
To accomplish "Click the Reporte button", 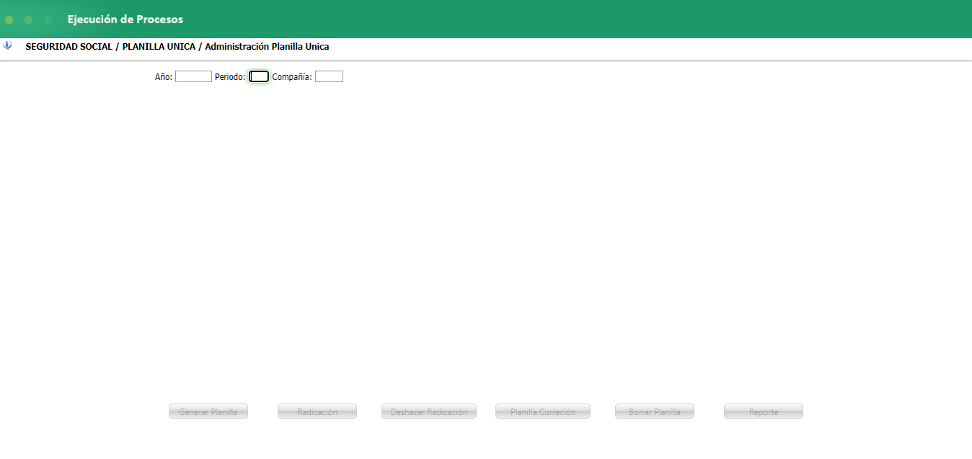I will [x=763, y=411].
